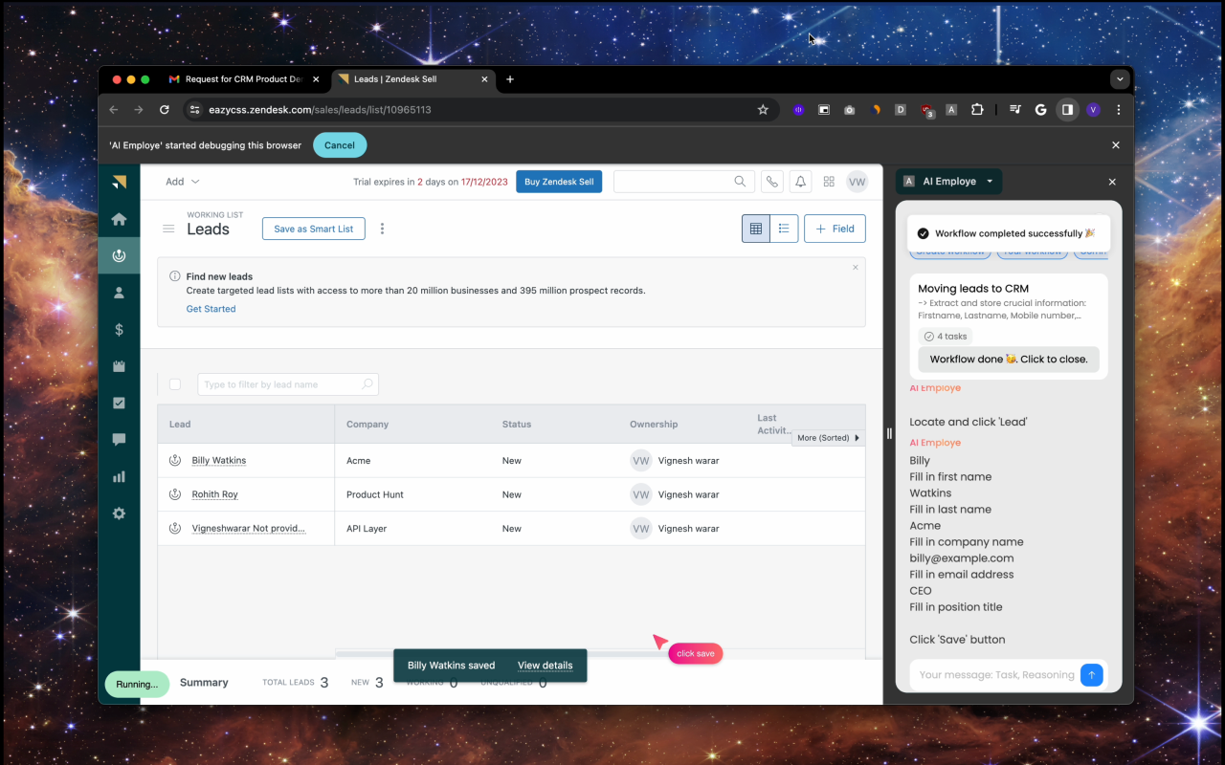
Task: Click the API Layer company cell
Action: tap(367, 528)
